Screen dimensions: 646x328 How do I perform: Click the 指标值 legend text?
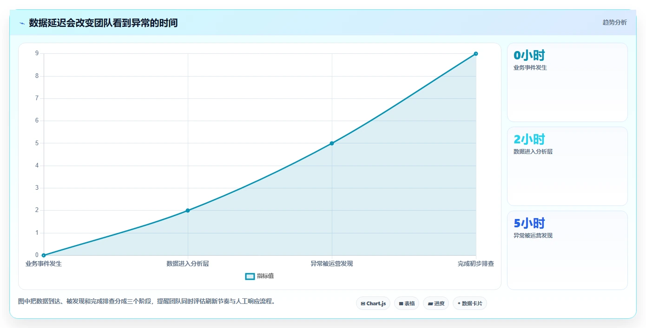265,276
